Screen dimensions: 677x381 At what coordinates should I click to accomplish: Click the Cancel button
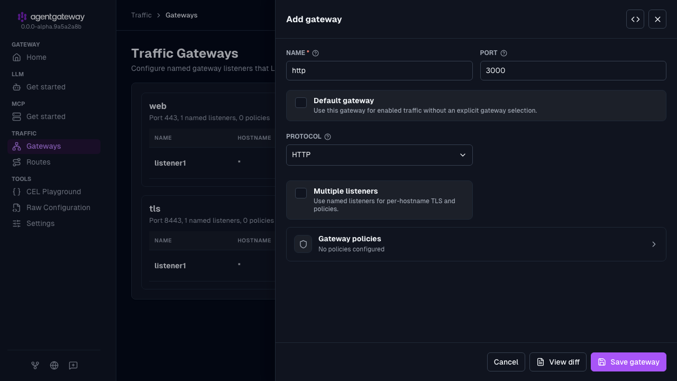point(506,362)
